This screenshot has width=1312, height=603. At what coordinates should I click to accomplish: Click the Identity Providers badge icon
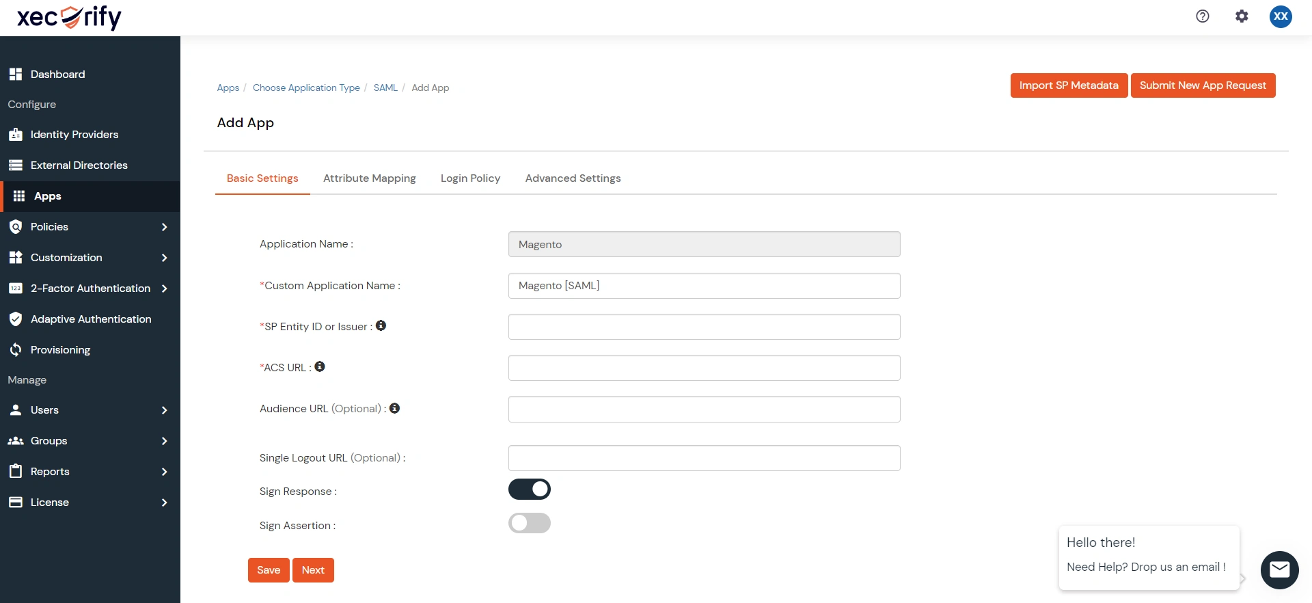[16, 135]
